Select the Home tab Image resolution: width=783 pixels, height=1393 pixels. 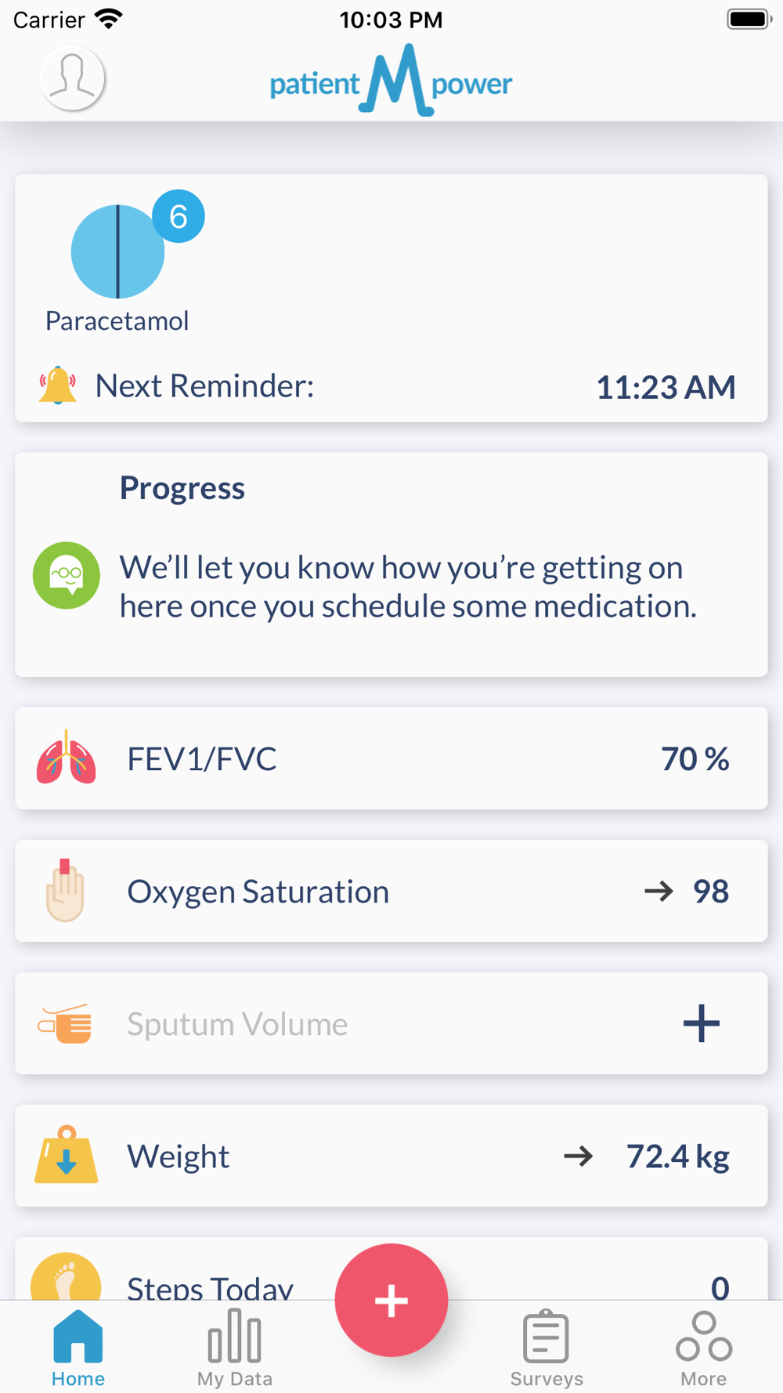point(78,1348)
